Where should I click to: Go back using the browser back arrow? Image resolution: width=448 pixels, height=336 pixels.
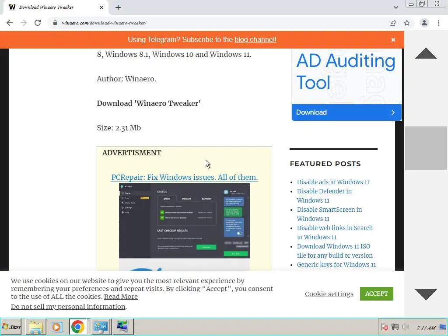coord(10,23)
